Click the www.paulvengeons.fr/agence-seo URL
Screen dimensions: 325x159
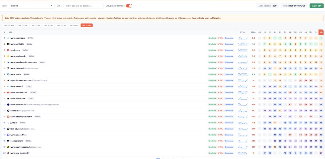tap(26, 147)
